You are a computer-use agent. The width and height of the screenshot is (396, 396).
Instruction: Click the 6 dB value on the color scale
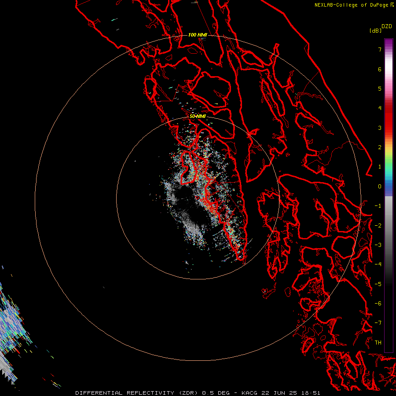[380, 69]
